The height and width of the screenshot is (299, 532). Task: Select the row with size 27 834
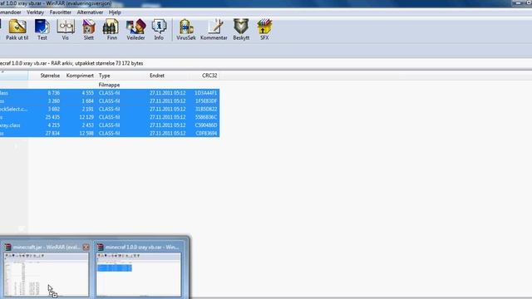click(x=110, y=133)
